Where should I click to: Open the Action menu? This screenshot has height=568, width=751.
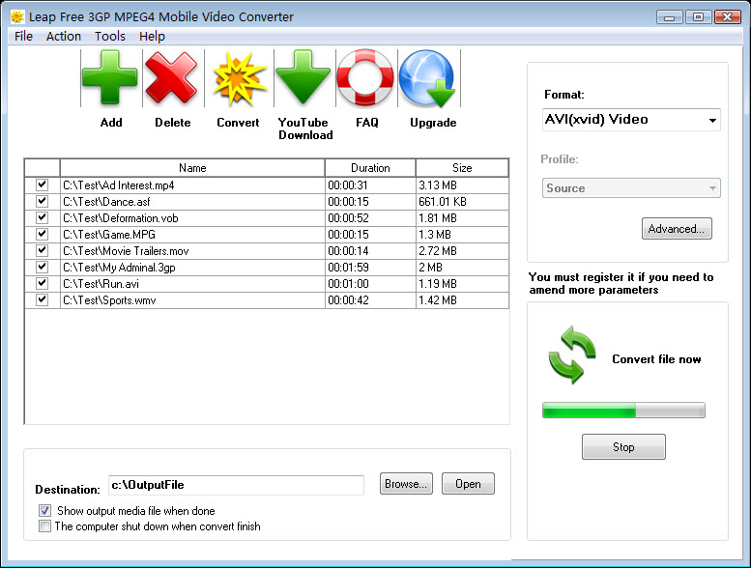[x=64, y=37]
